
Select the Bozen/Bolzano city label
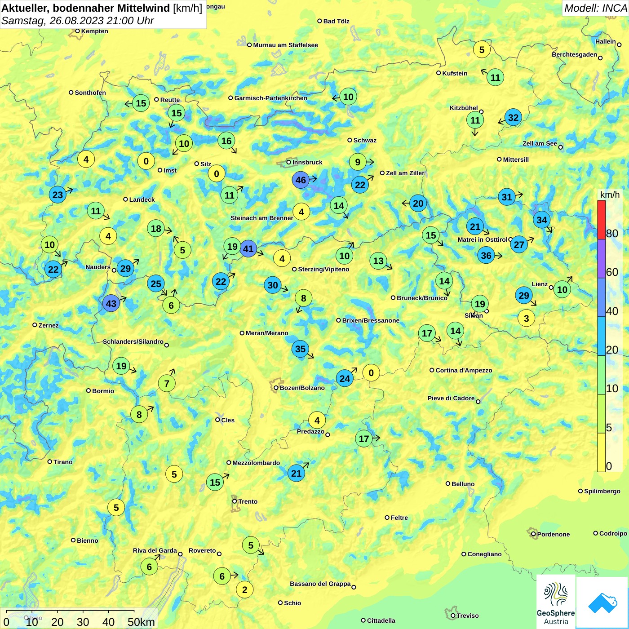pyautogui.click(x=302, y=388)
